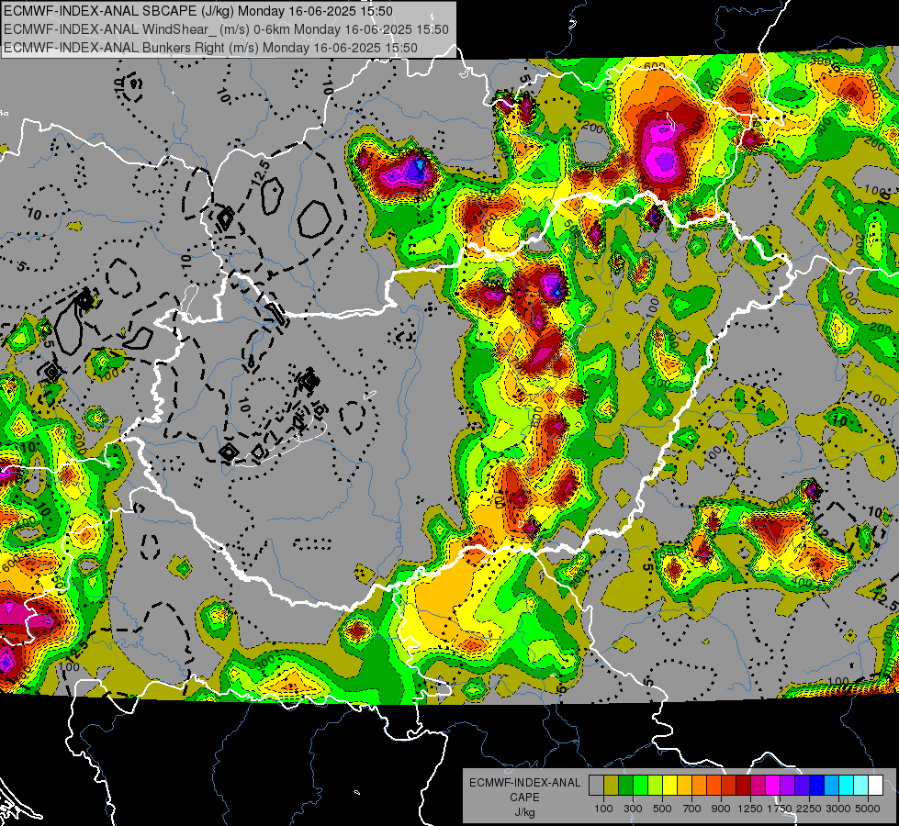Pick the brick-red swatch in CAPE legend
Viewport: 899px width, 826px height.
(729, 786)
